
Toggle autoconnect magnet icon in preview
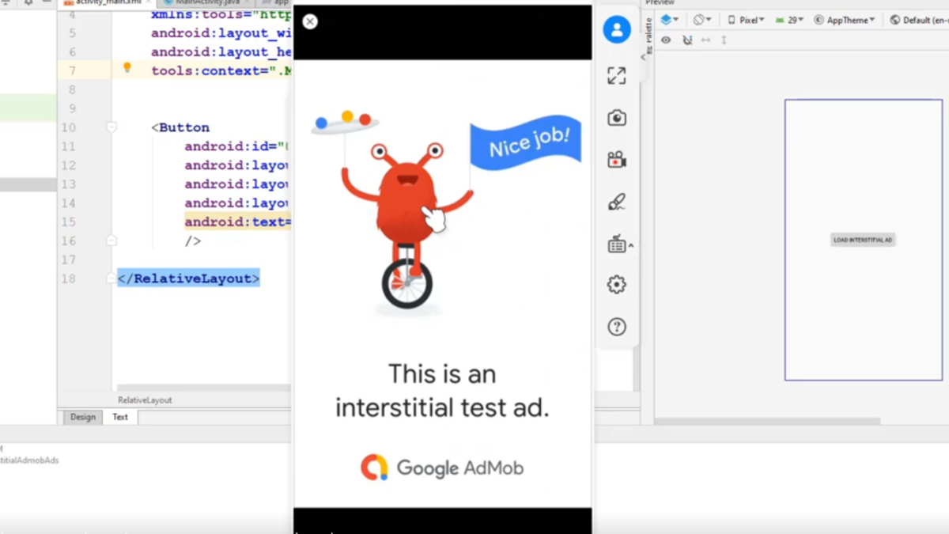[687, 40]
